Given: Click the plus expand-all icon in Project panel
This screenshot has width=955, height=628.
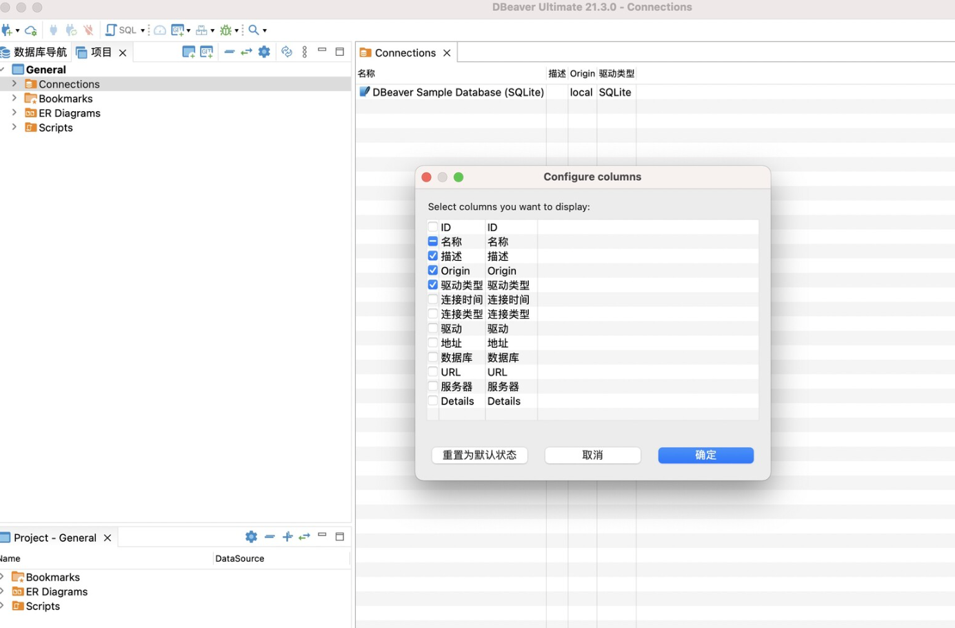Looking at the screenshot, I should (x=288, y=537).
